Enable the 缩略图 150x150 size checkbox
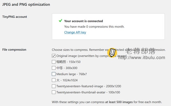 click(x=54, y=62)
